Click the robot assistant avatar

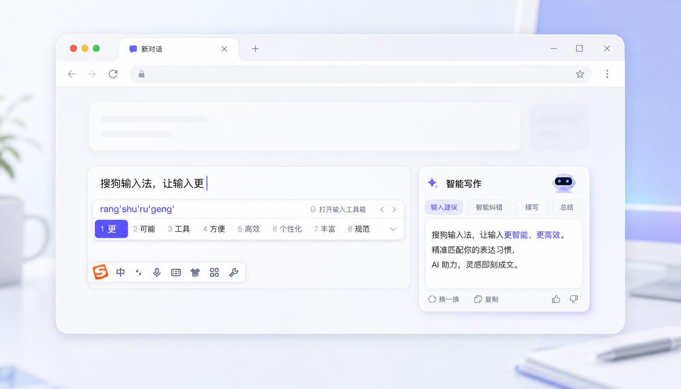click(564, 182)
